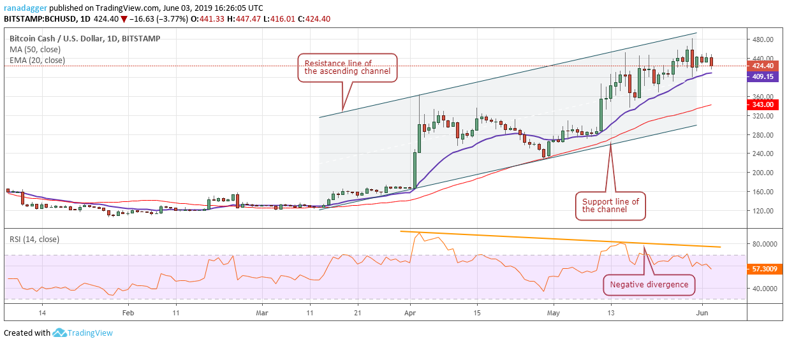This screenshot has height=344, width=787.
Task: Click the MA (50, close) indicator label
Action: pos(36,49)
